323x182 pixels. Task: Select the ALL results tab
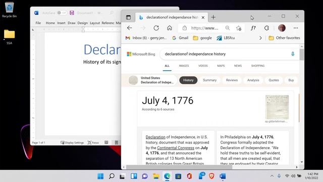pos(167,66)
